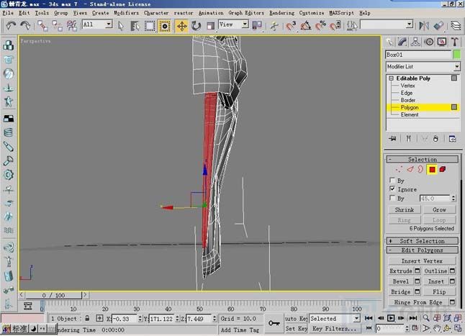This screenshot has width=465, height=336.
Task: Activate the Select and Move tool
Action: tap(182, 26)
